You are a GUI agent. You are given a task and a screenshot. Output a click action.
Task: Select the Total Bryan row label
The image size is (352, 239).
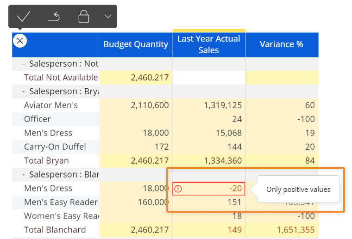(46, 161)
